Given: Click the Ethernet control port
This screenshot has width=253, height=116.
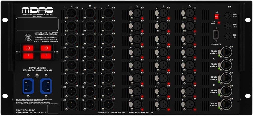Looking at the screenshot, I should pyautogui.click(x=226, y=104).
